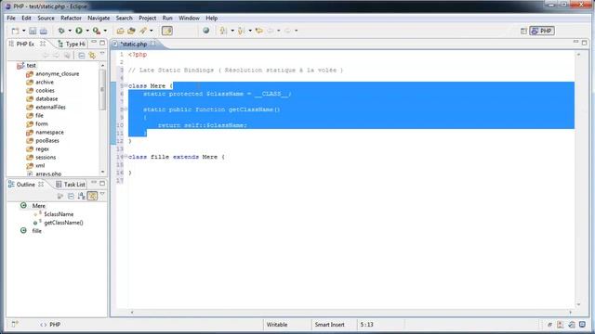Open the External Tools dropdown arrow
This screenshot has width=595, height=334.
point(105,31)
